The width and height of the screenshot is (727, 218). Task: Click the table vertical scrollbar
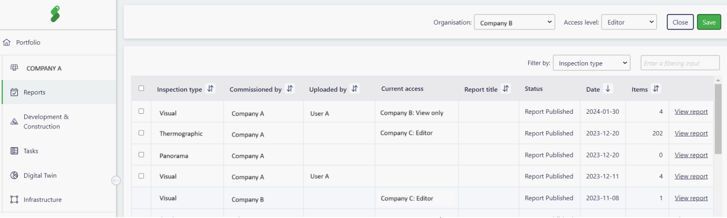point(718,119)
